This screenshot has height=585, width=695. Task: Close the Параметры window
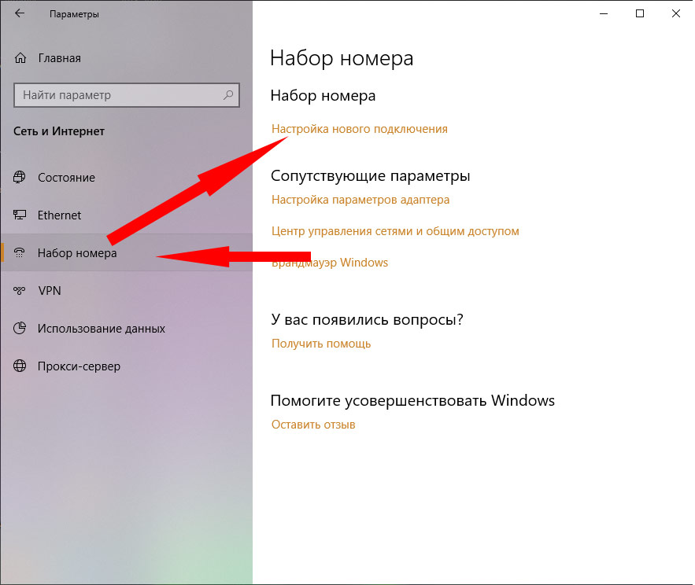click(676, 13)
